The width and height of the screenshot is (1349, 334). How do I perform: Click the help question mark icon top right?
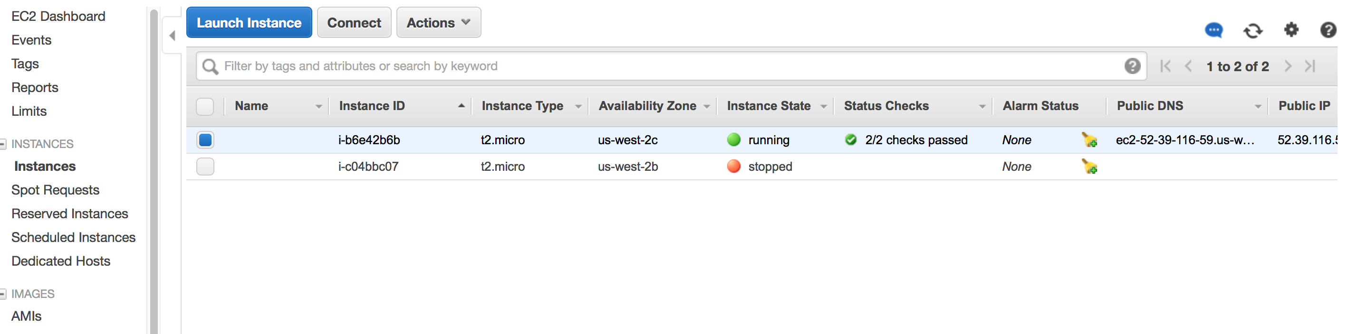[1328, 30]
